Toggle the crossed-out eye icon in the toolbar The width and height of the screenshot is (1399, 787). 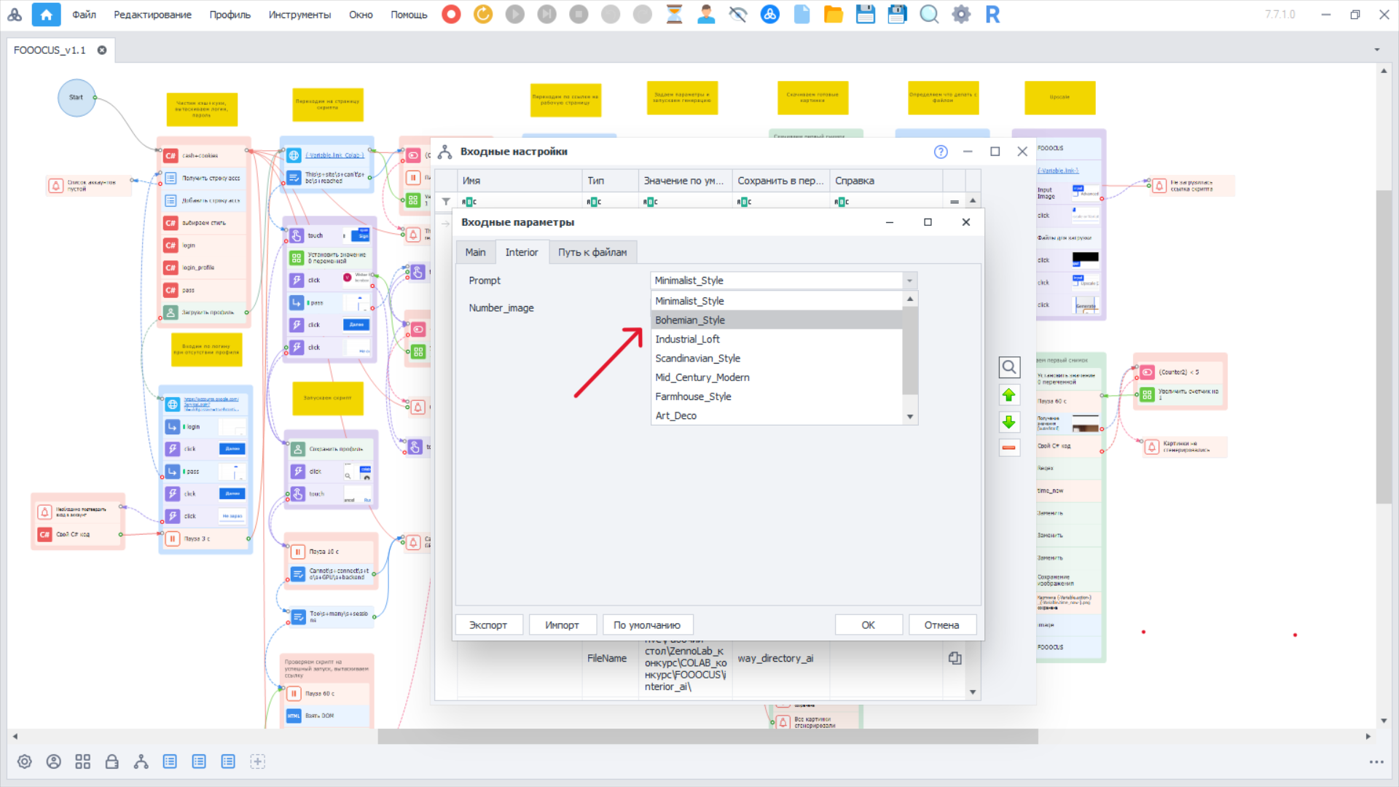click(737, 15)
